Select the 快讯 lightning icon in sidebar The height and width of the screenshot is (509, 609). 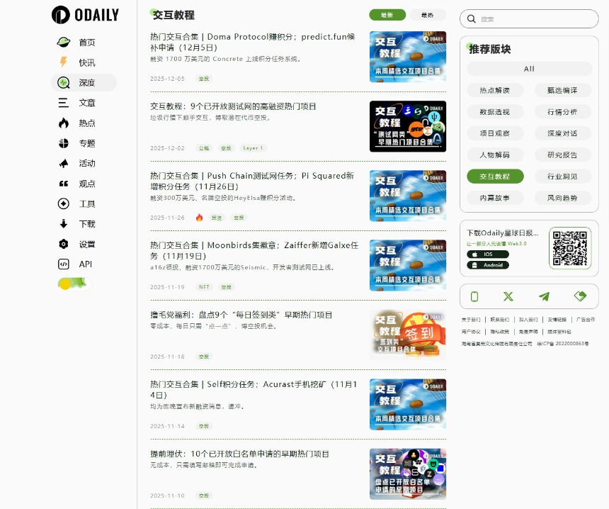click(x=62, y=62)
